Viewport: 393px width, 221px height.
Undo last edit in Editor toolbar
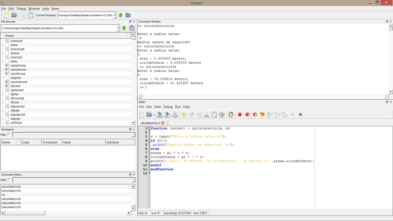(x=184, y=114)
